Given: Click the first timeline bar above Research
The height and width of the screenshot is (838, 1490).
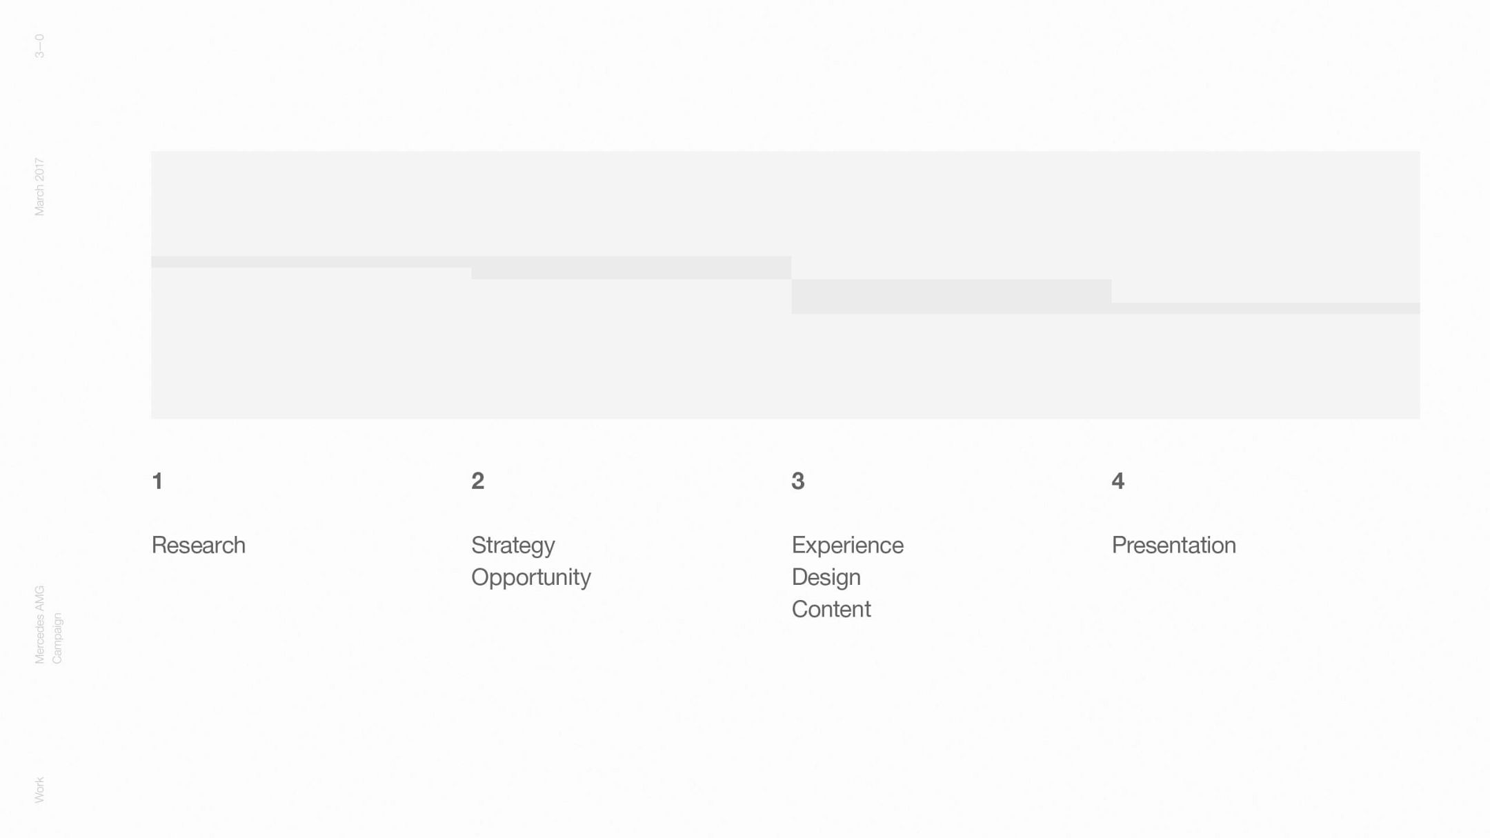Looking at the screenshot, I should coord(310,262).
